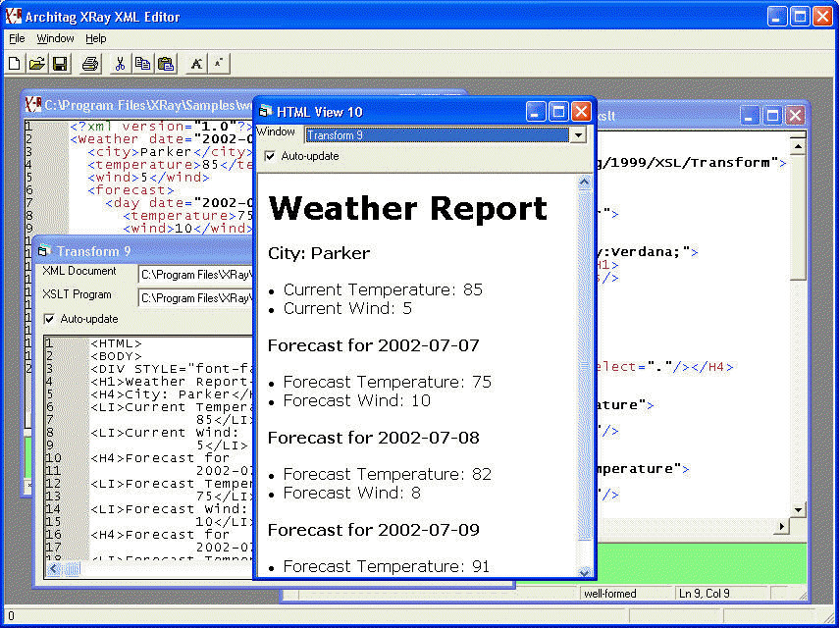Viewport: 839px width, 628px height.
Task: Click scroll left arrow in Transform 9 output
Action: pyautogui.click(x=53, y=568)
